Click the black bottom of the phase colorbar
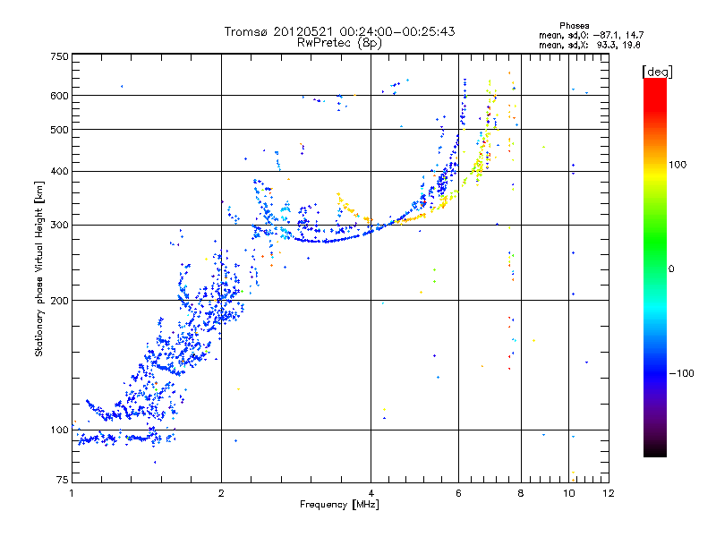 tap(655, 450)
